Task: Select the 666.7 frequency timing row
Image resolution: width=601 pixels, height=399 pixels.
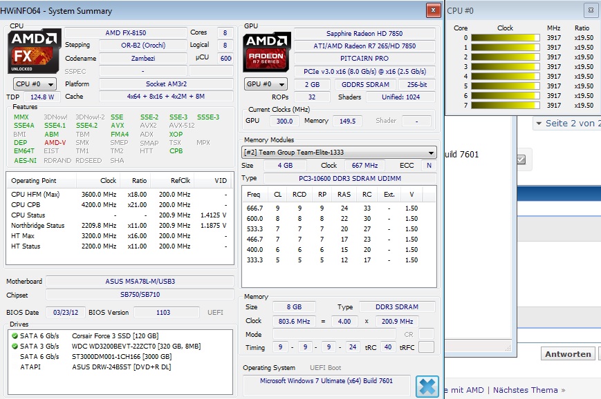Action: pos(339,208)
